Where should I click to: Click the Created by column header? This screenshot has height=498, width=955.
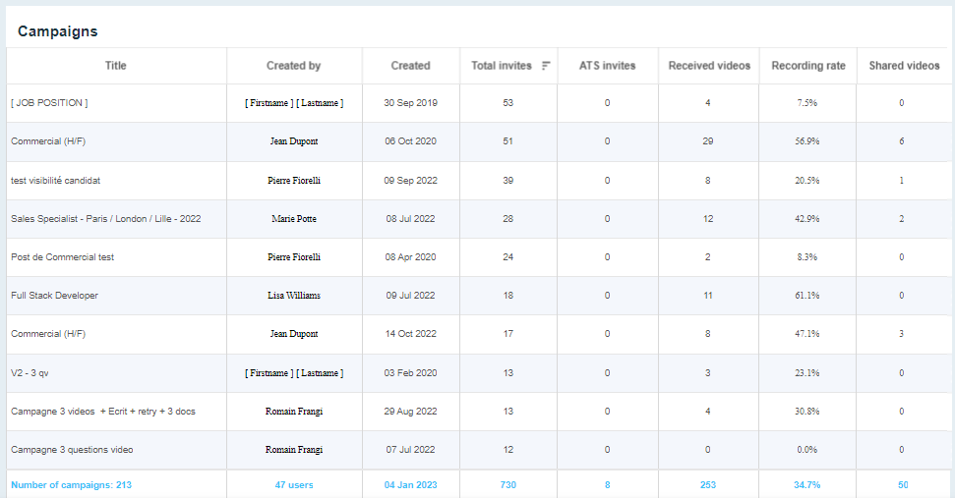point(293,66)
